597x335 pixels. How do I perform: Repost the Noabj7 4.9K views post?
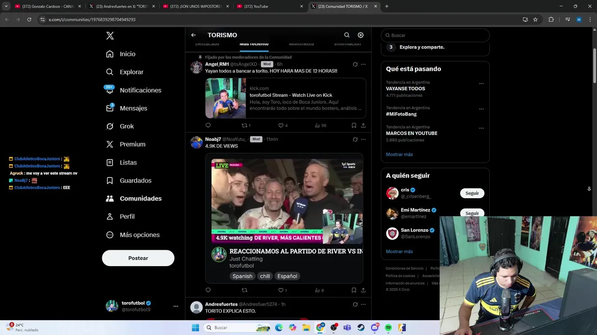tap(244, 290)
